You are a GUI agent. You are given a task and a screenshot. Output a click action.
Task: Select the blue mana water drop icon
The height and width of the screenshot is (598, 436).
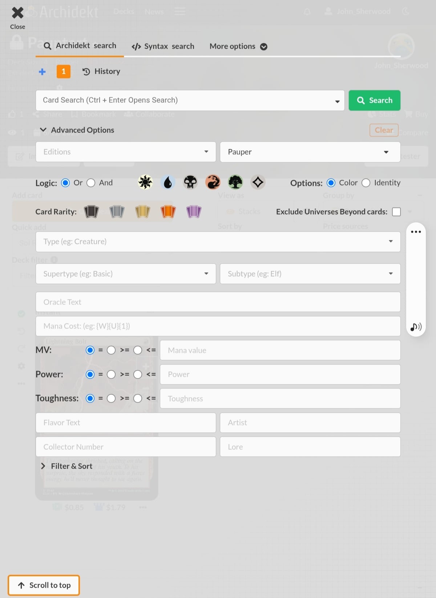pyautogui.click(x=168, y=182)
